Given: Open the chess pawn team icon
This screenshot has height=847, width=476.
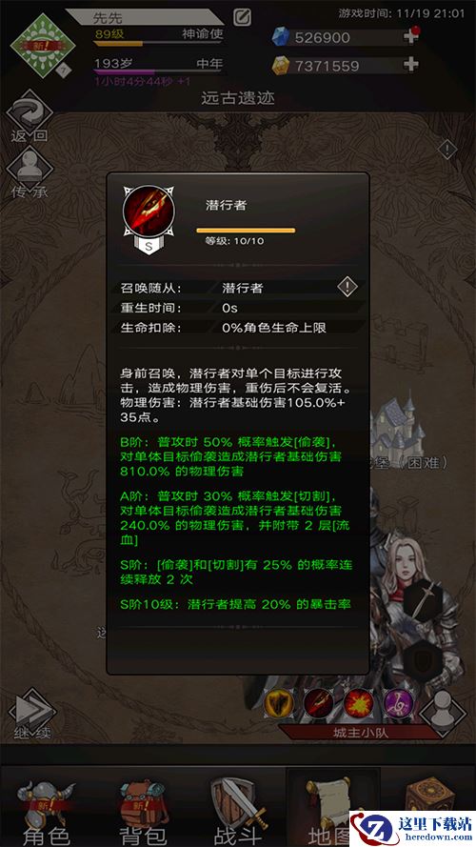Looking at the screenshot, I should (443, 709).
